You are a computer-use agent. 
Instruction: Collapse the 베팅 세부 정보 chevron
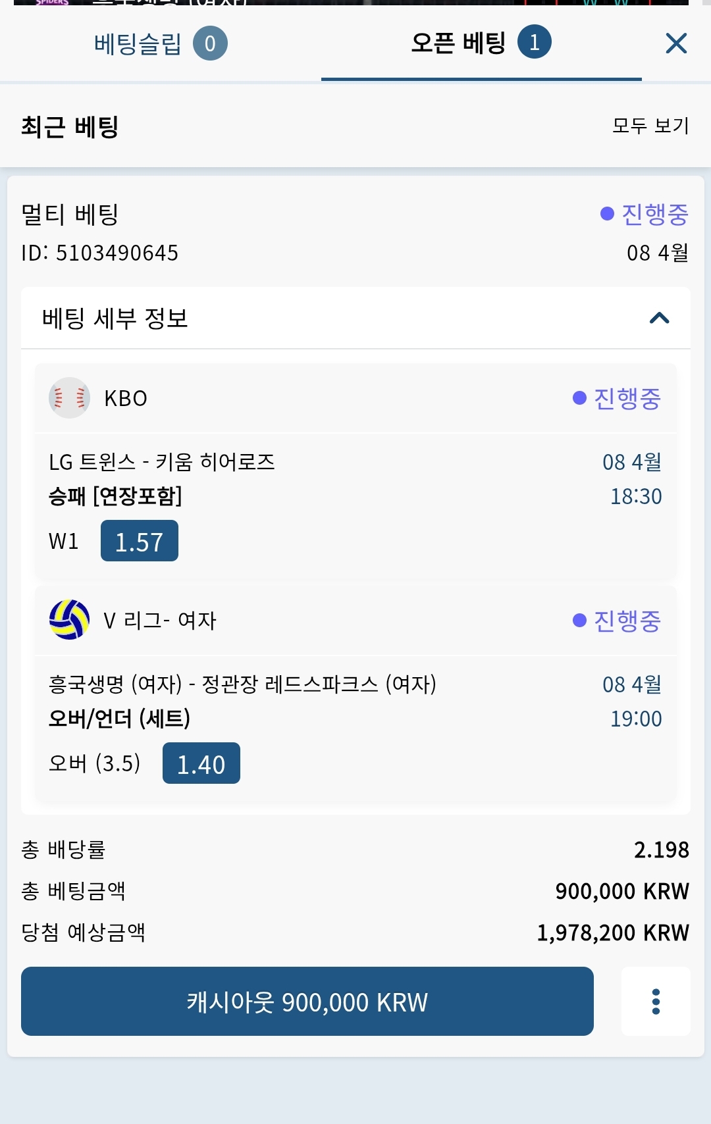pos(659,319)
